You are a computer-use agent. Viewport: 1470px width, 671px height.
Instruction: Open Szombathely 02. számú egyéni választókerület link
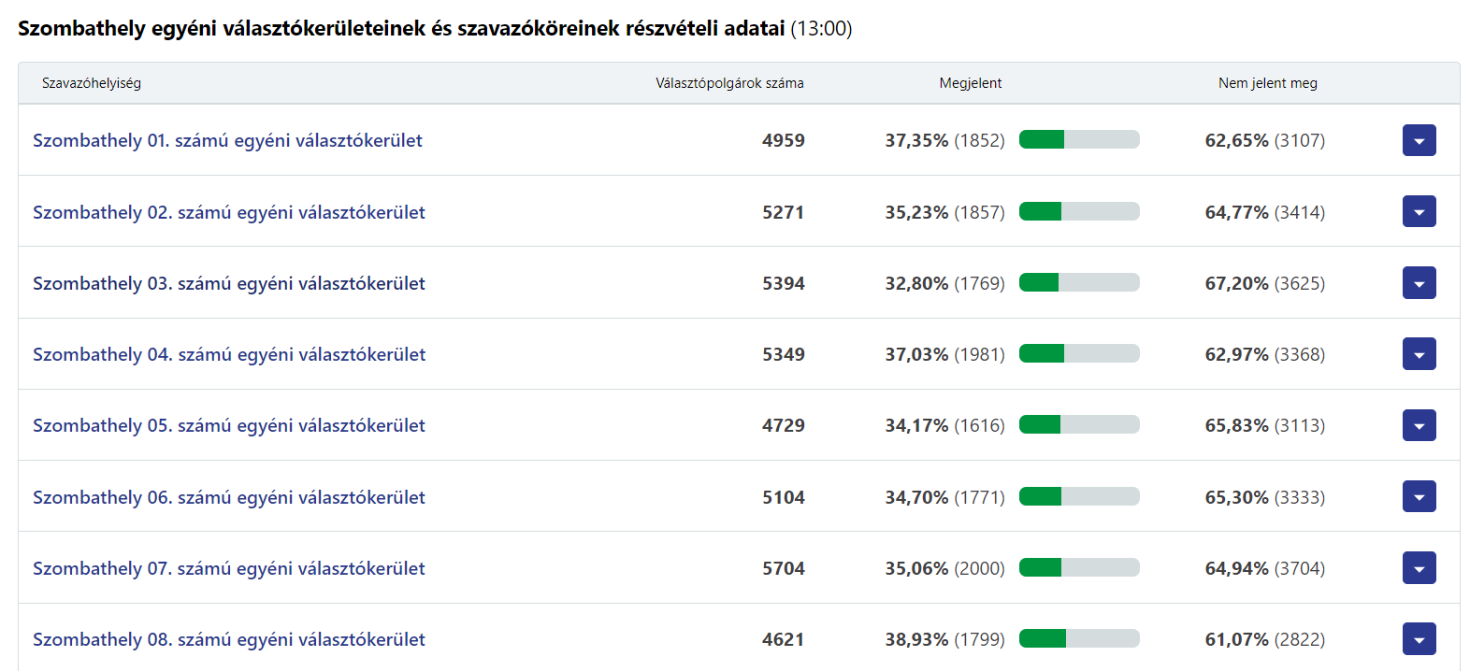point(229,212)
